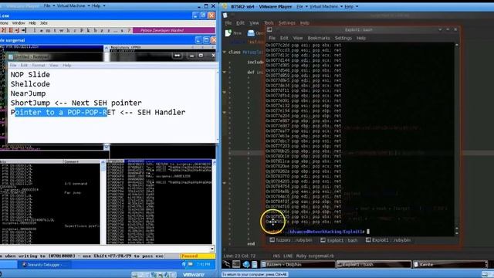
Task: Open references 'r' toolbar button
Action: click(108, 30)
